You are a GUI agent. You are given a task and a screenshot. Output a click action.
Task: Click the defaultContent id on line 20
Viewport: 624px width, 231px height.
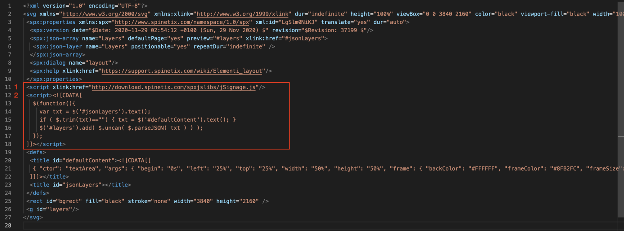tap(89, 161)
